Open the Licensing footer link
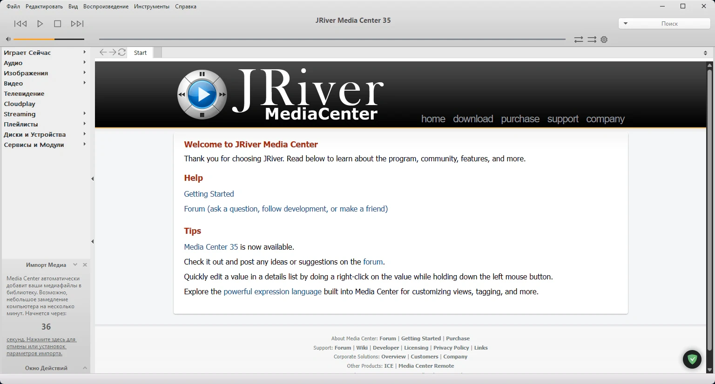Viewport: 715px width, 384px height. pos(416,348)
